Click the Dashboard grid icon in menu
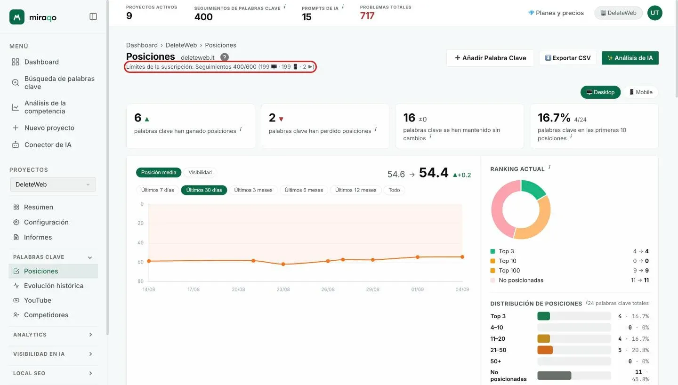Screen dimensions: 678x385 [x=16, y=62]
